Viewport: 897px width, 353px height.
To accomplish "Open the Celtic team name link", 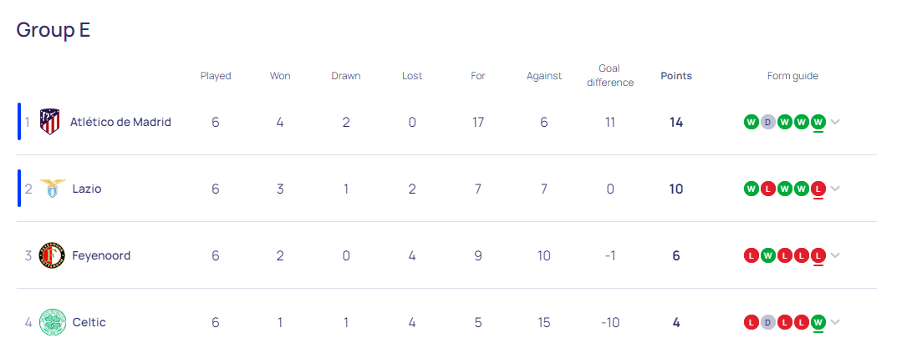I will [x=89, y=322].
